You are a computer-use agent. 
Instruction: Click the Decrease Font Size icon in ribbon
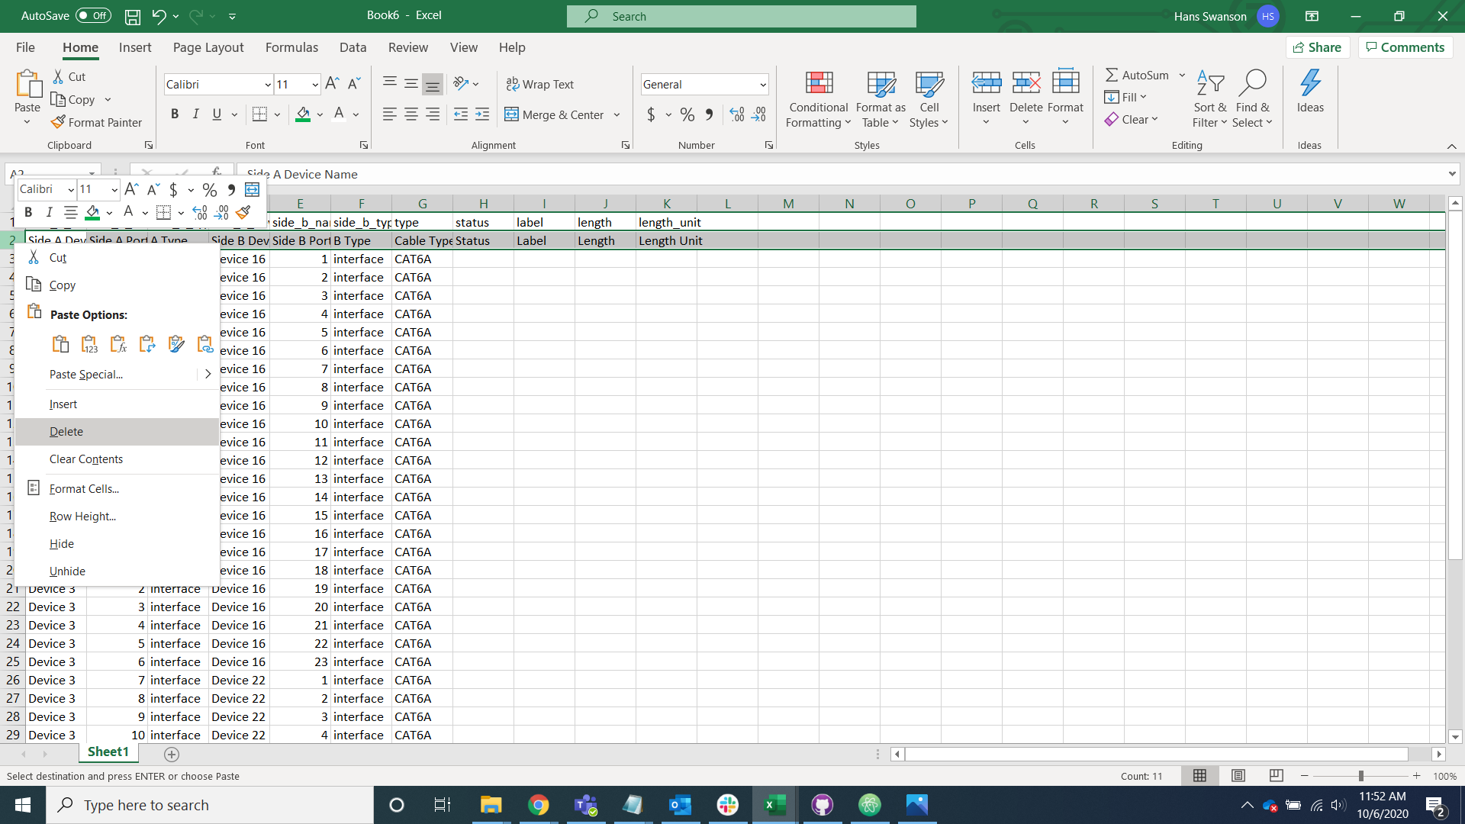click(354, 84)
